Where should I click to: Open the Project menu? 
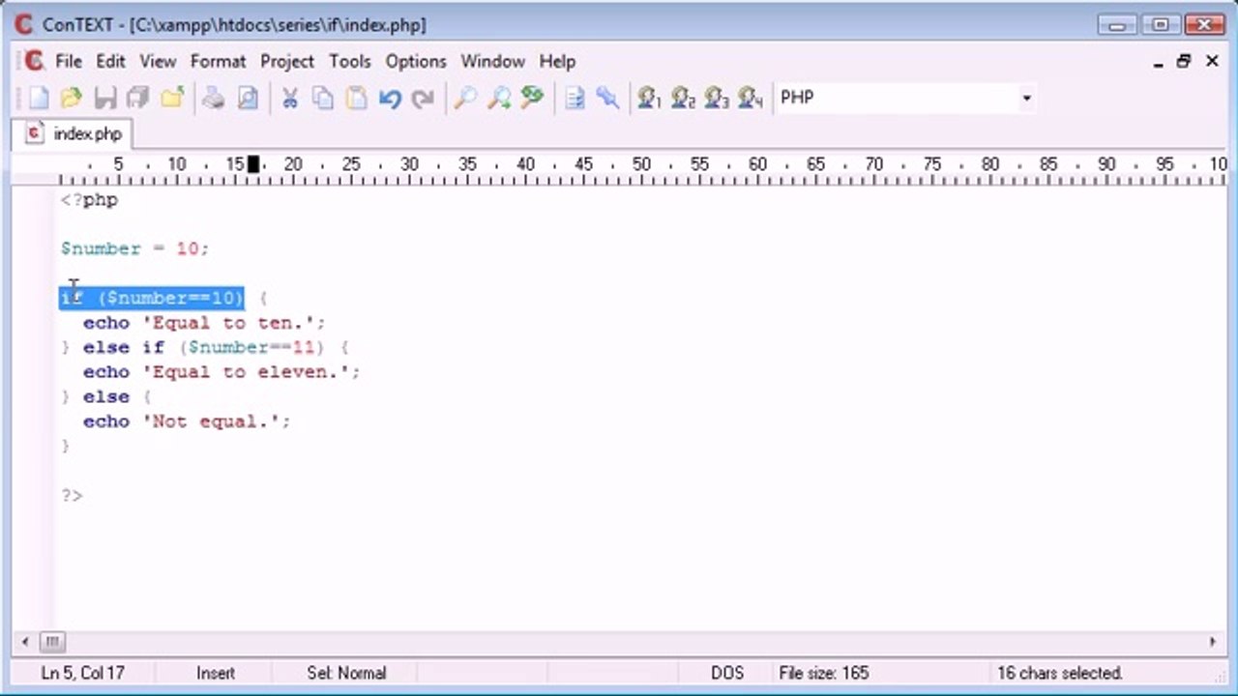pos(287,61)
